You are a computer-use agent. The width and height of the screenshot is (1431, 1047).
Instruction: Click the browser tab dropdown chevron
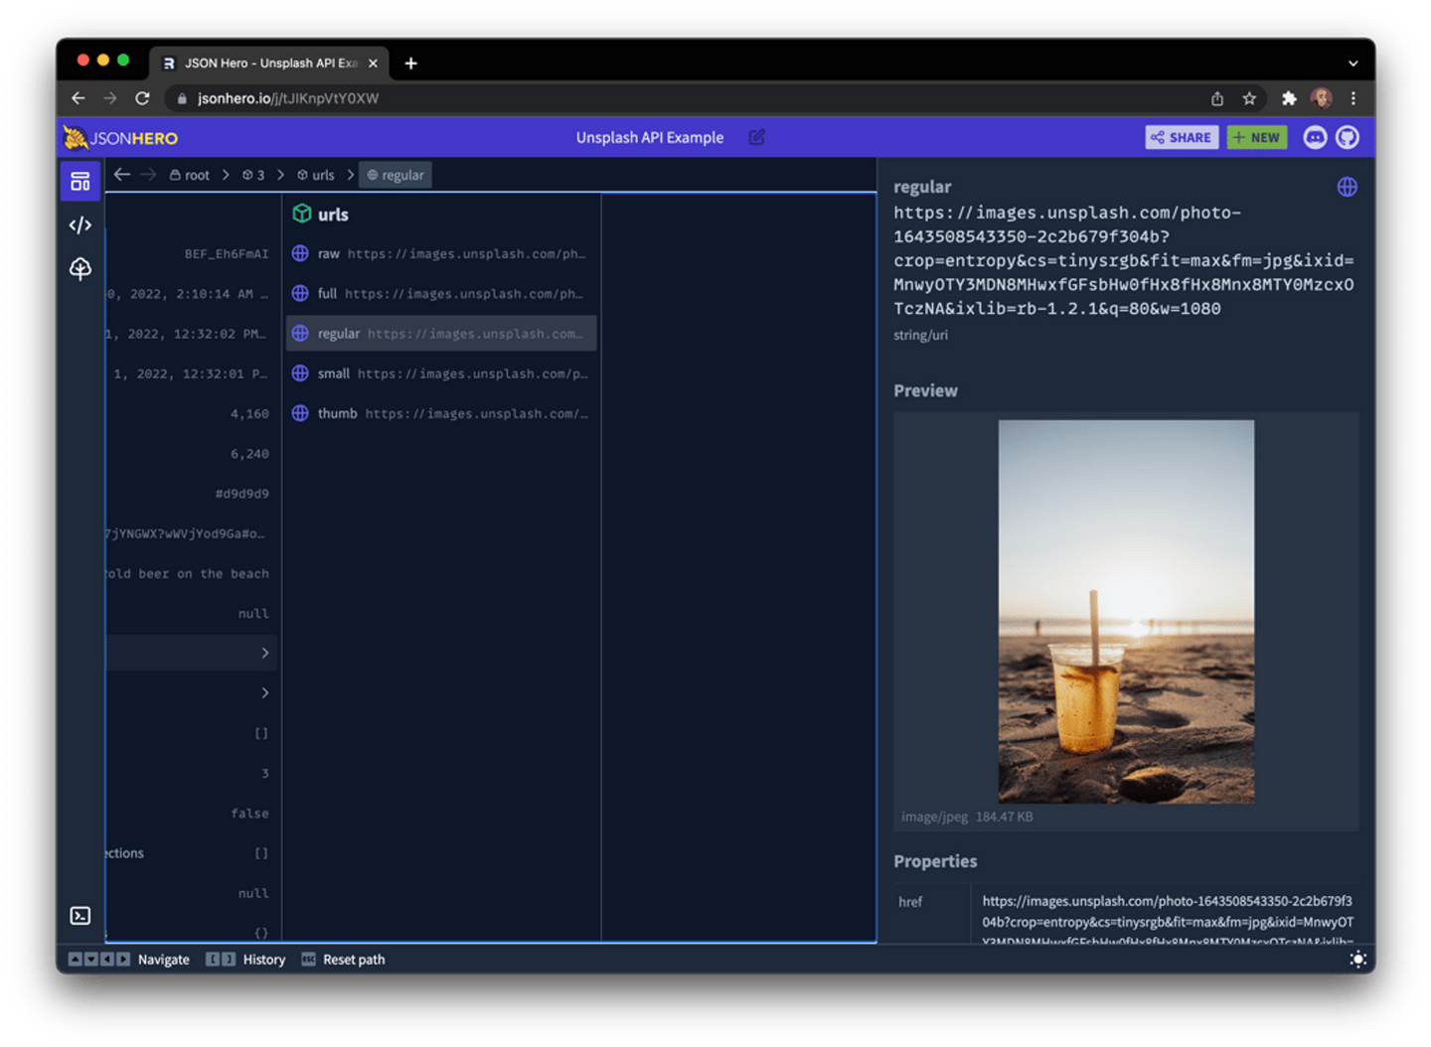tap(1353, 63)
